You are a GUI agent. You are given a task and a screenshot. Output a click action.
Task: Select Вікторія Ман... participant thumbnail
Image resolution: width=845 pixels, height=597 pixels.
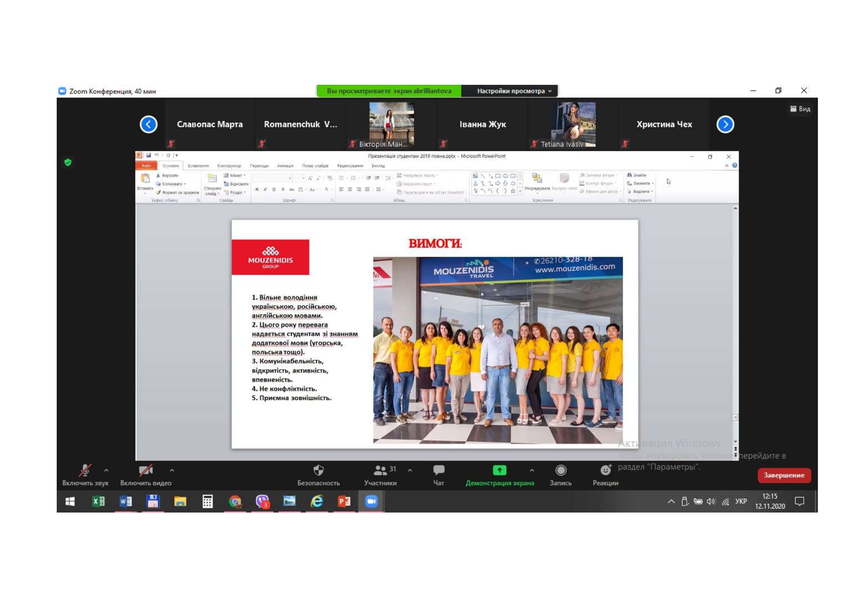point(392,125)
